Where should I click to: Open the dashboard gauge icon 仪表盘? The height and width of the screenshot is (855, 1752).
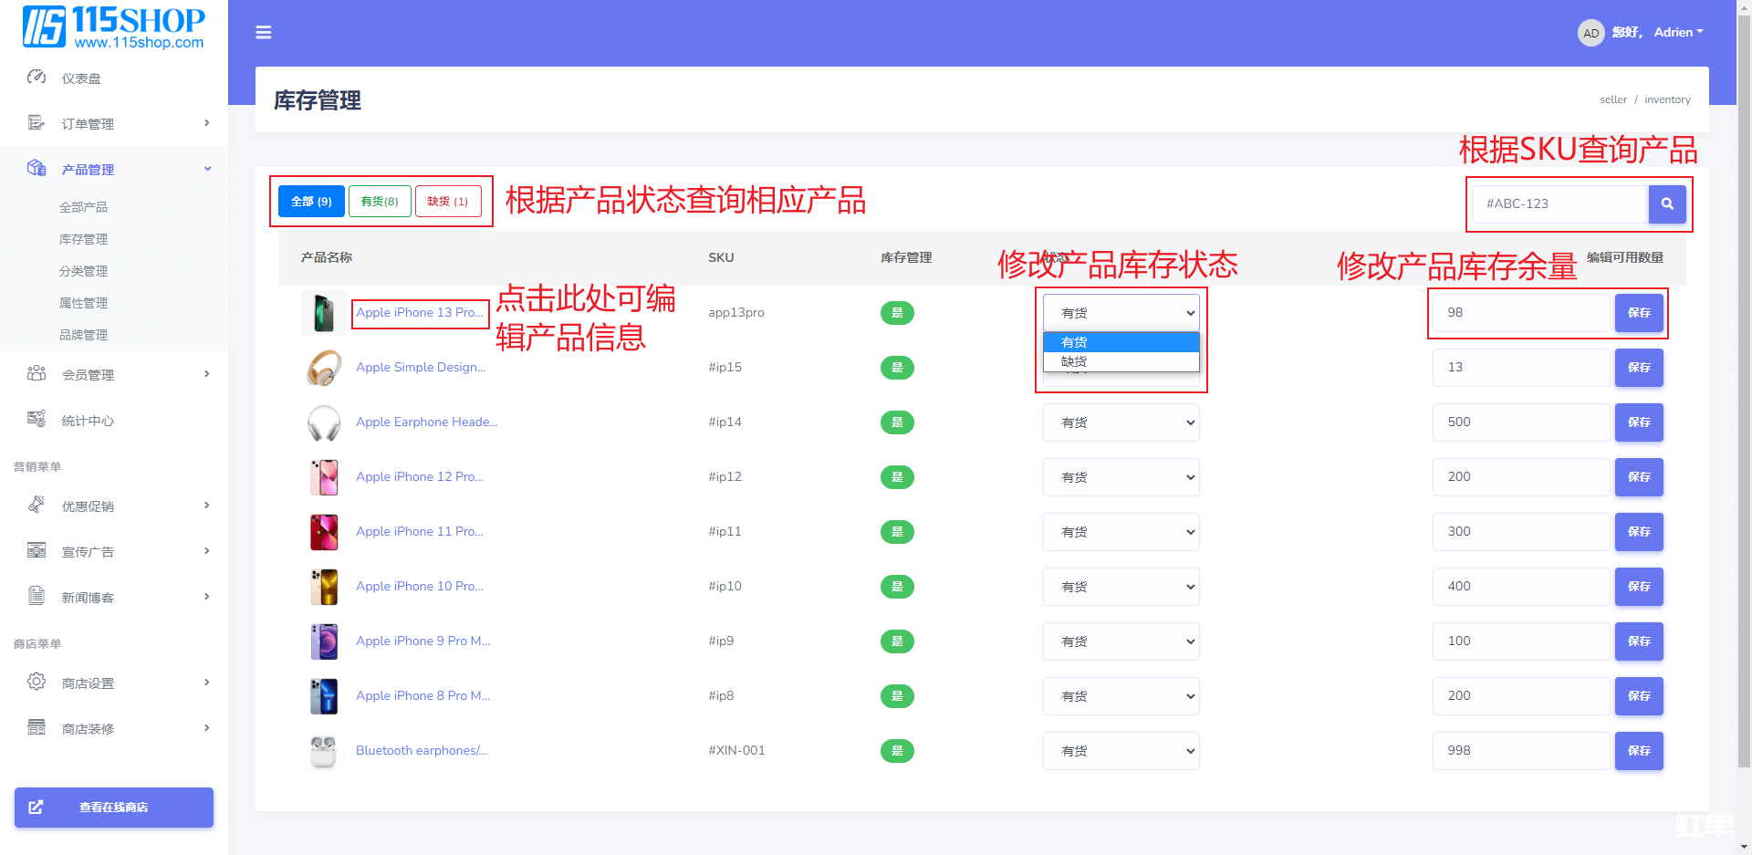pyautogui.click(x=36, y=78)
